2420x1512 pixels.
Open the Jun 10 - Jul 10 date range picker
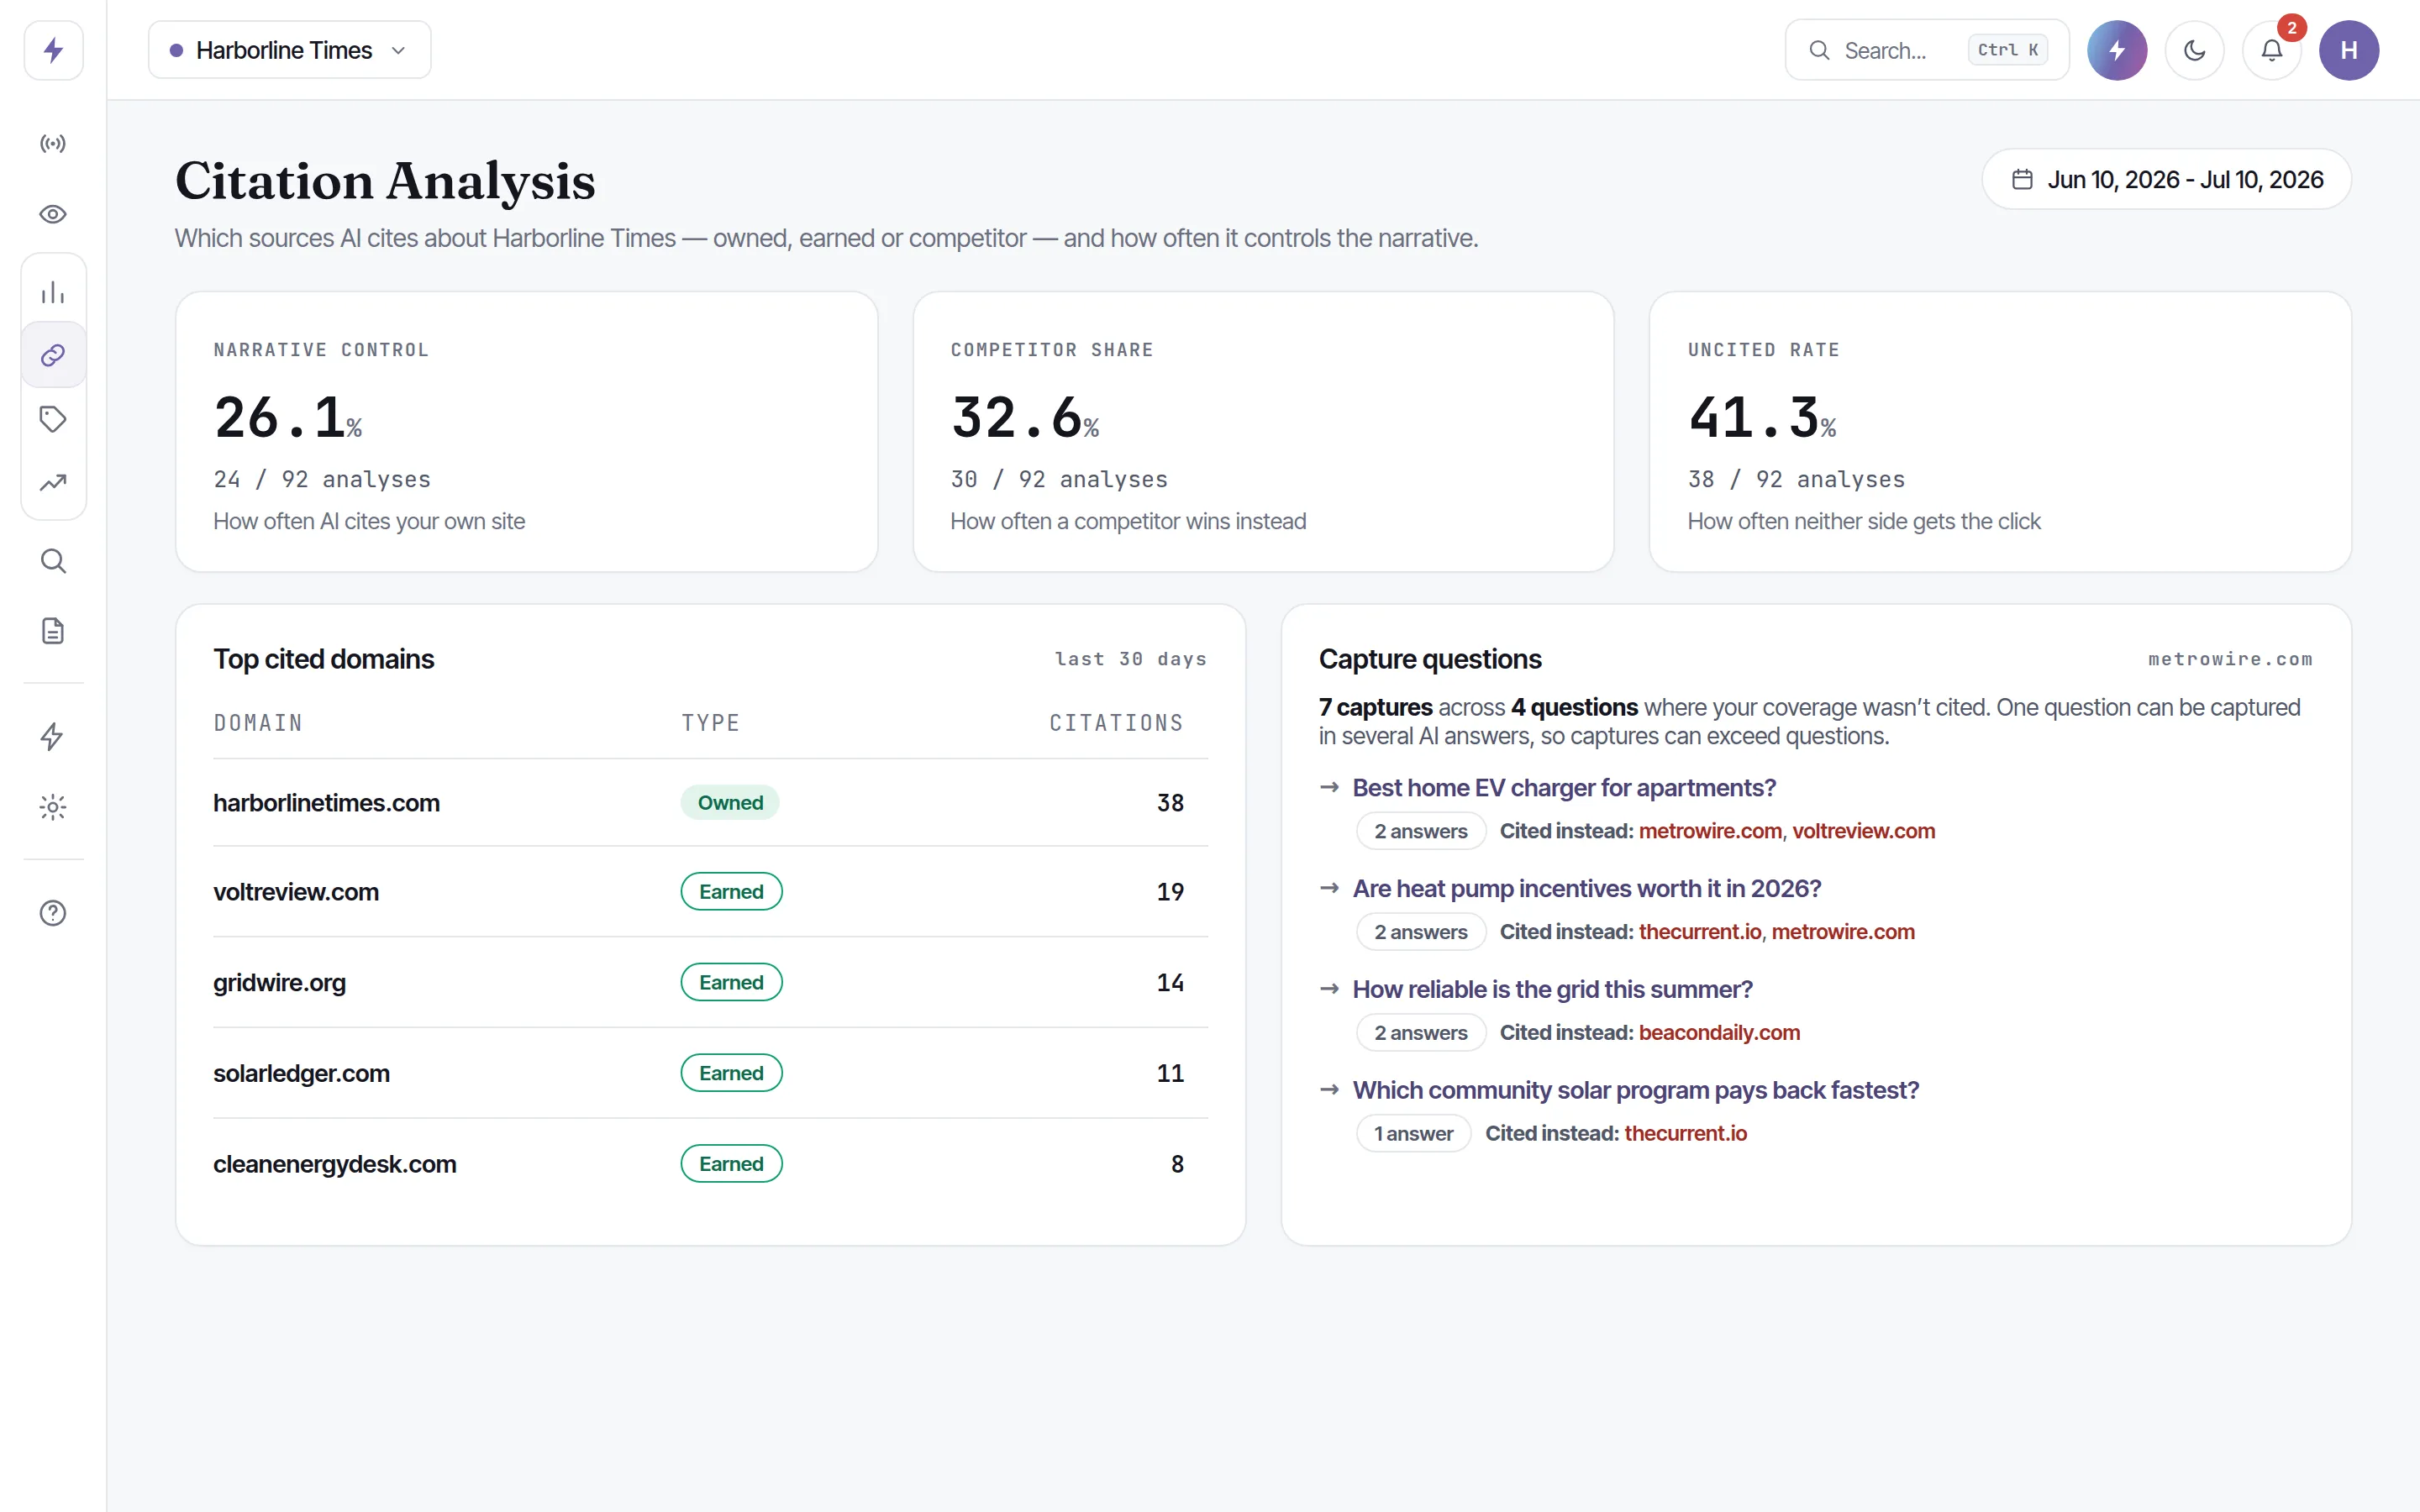coord(2167,179)
